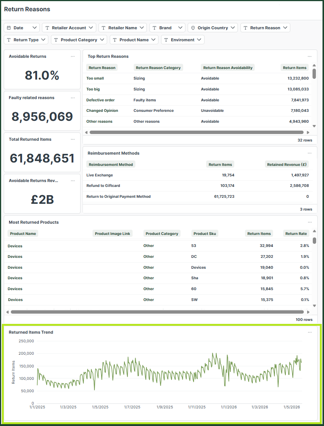Viewport: 324px width, 426px height.
Task: Select the 'Refund to Giftcard' row
Action: tap(197, 186)
